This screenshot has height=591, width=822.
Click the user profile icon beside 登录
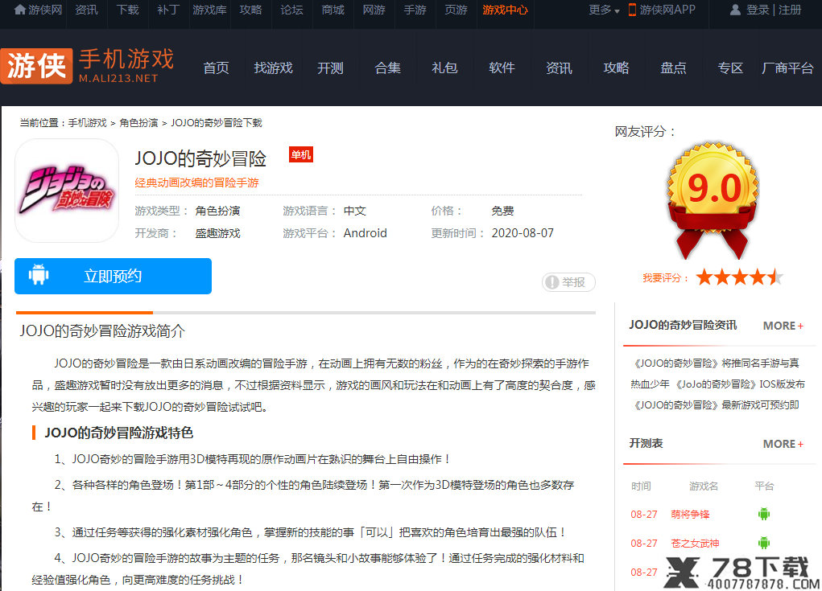pos(736,10)
